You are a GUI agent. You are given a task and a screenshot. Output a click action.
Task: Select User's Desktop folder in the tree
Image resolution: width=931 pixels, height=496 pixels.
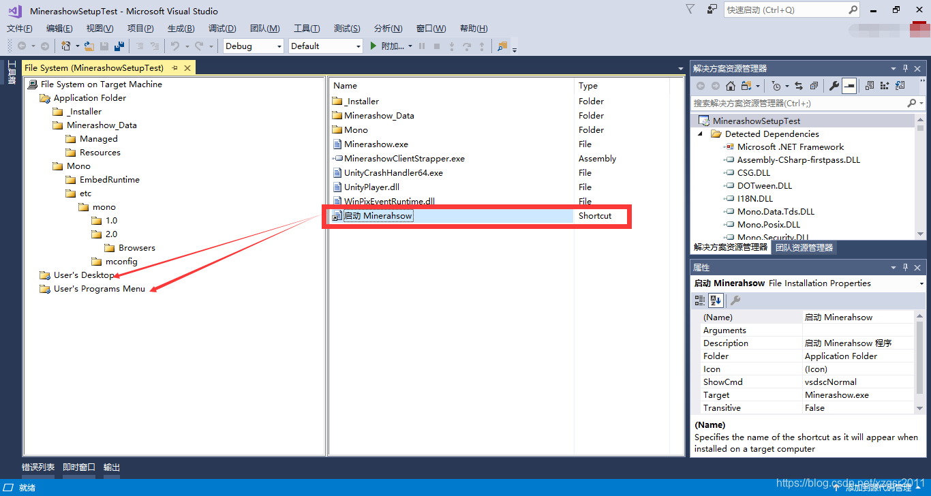(x=84, y=275)
